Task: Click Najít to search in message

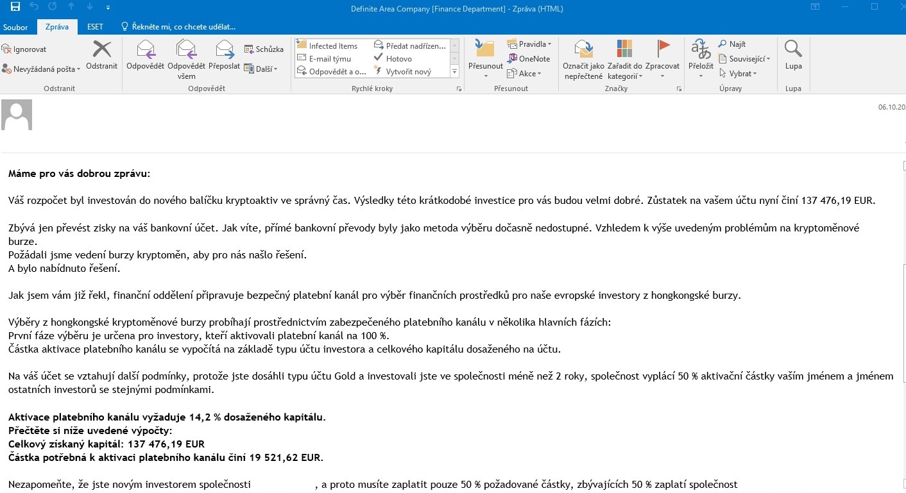Action: pyautogui.click(x=731, y=44)
